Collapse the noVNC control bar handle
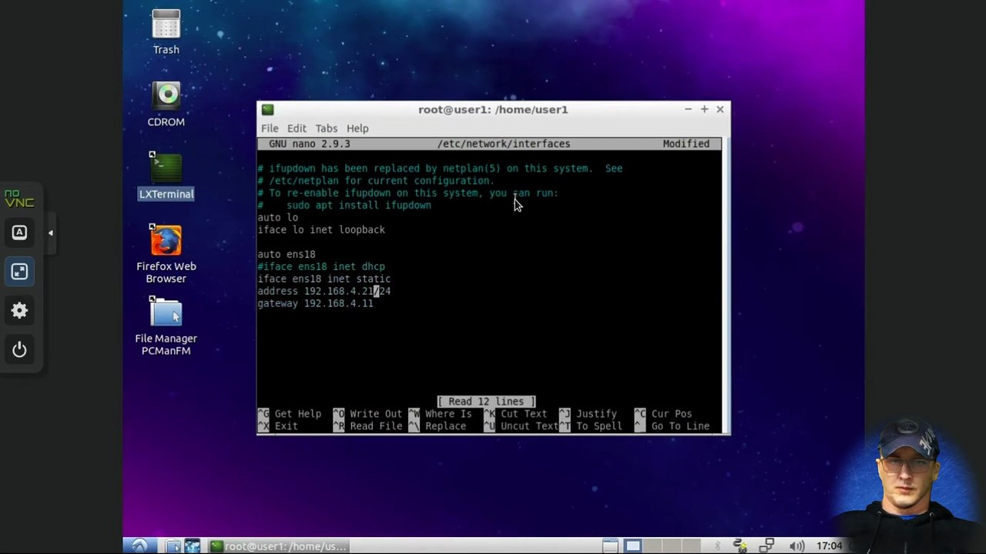986x554 pixels. [50, 232]
